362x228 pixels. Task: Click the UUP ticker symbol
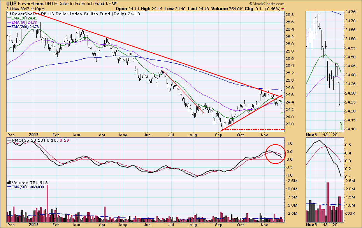tap(11, 4)
